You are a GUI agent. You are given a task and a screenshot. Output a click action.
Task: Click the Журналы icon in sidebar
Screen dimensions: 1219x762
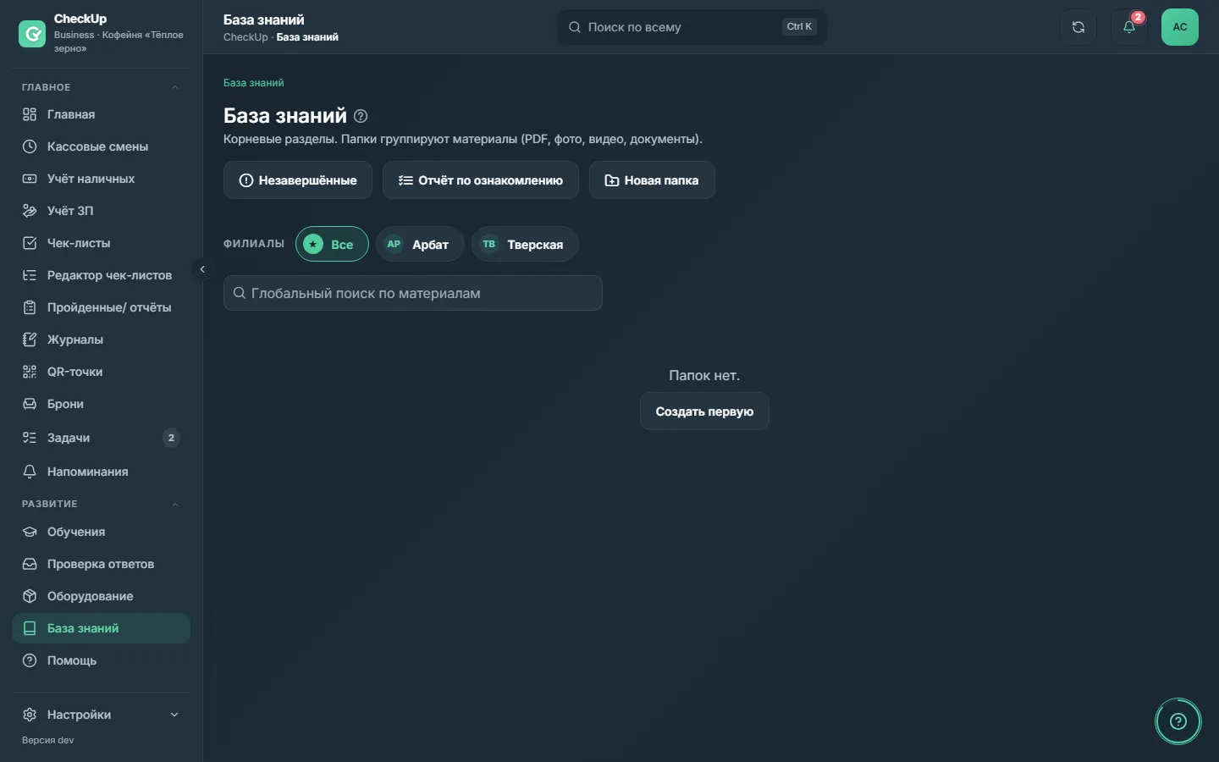[30, 340]
